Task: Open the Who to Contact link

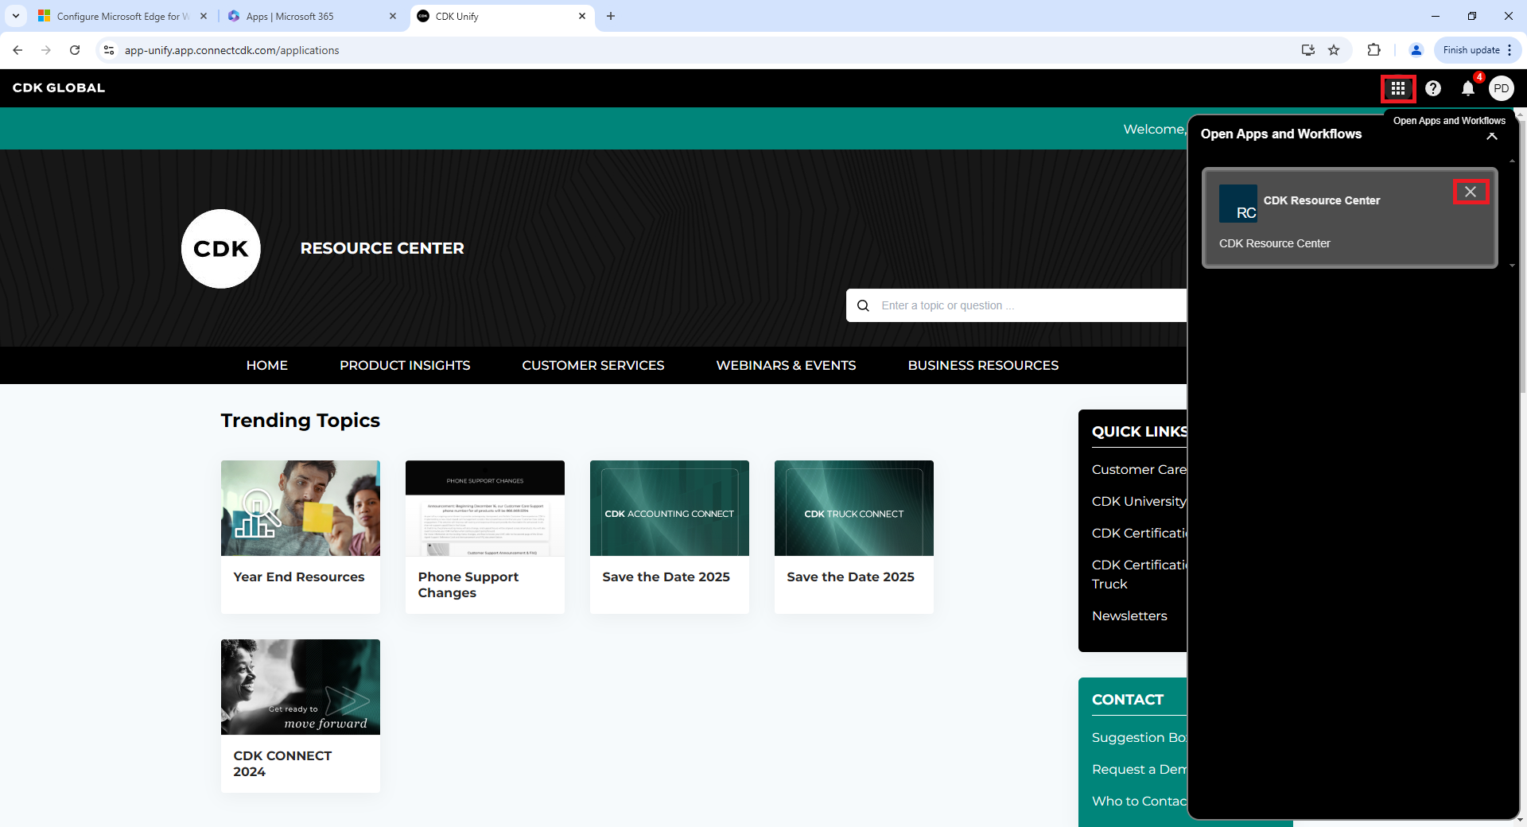Action: (x=1139, y=802)
